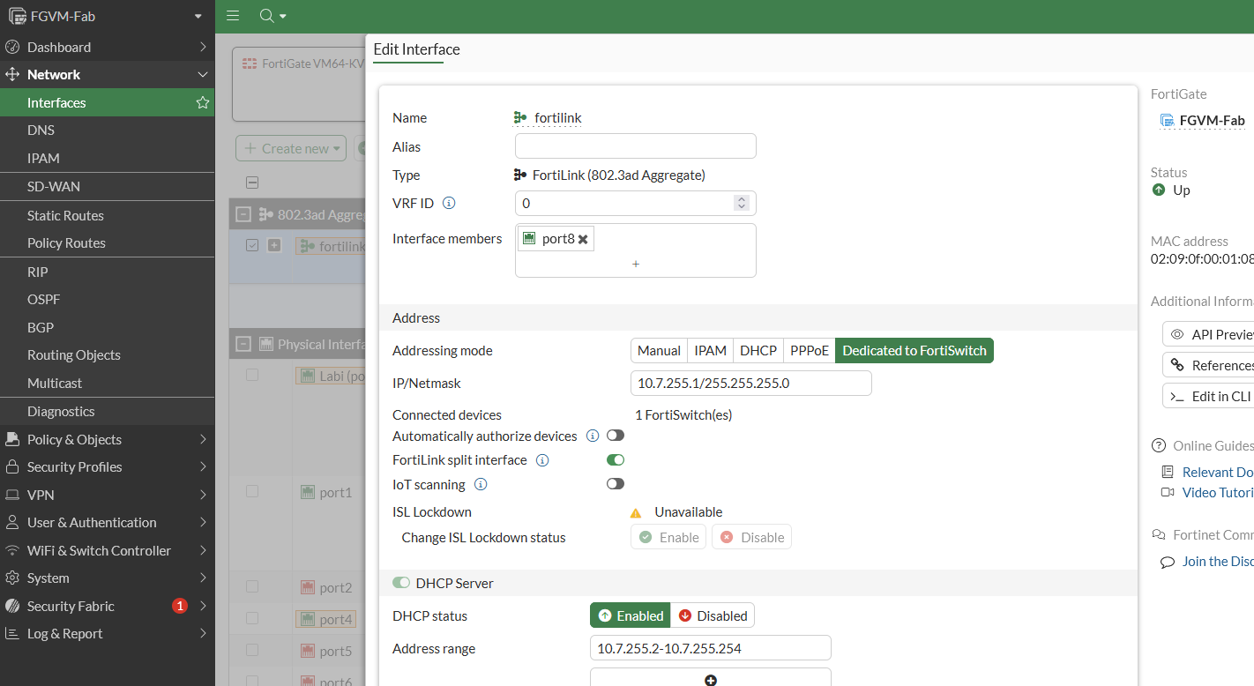Collapse the 802.3ad Aggregate group

pyautogui.click(x=243, y=214)
